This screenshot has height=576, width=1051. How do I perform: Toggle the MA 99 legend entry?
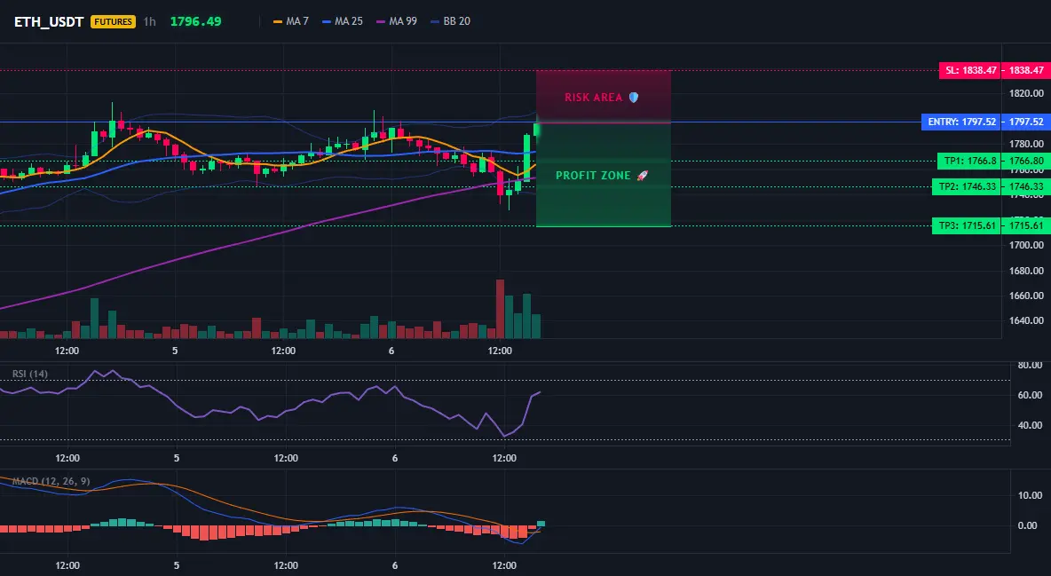click(x=397, y=21)
